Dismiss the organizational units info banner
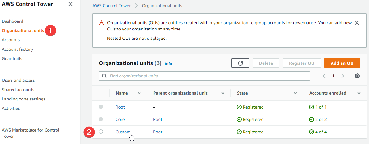369x144 pixels. coord(357,23)
